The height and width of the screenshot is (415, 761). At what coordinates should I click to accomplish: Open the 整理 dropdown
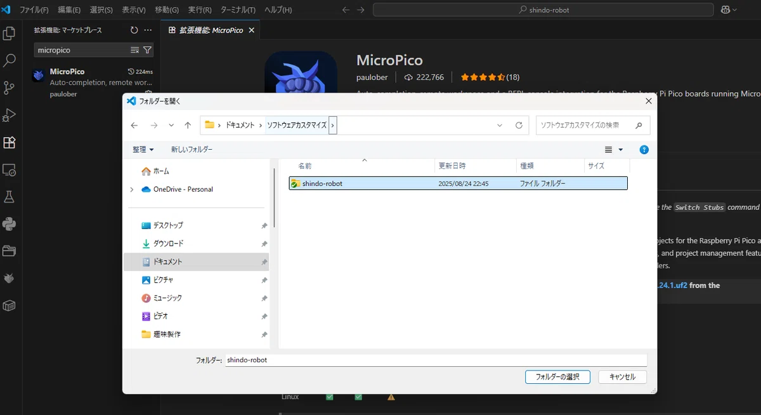[143, 150]
